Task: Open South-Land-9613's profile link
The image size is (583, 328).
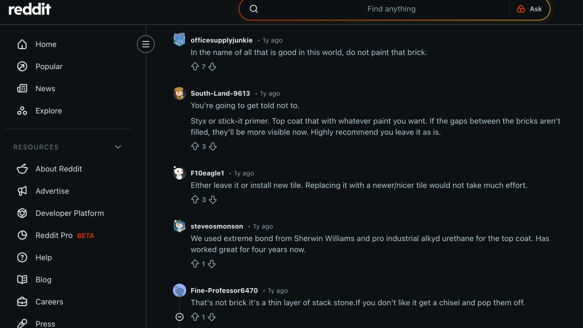Action: pyautogui.click(x=220, y=93)
